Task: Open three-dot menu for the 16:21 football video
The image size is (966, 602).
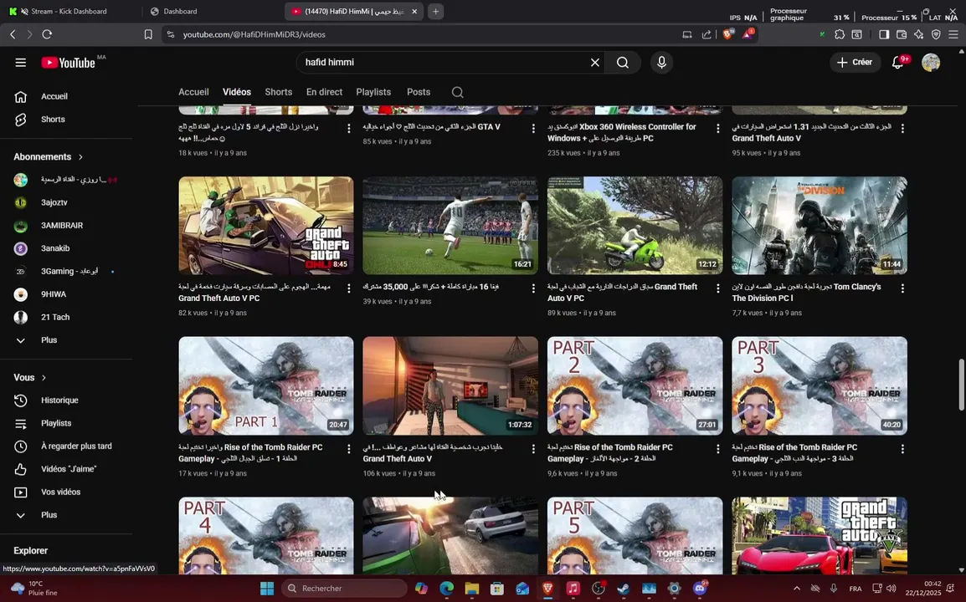Action: pos(533,288)
